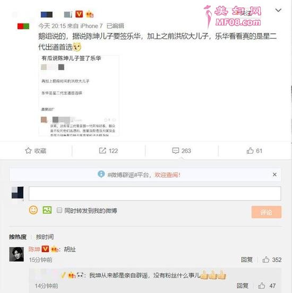
Task: Sort comments 按时间
Action: (x=45, y=237)
